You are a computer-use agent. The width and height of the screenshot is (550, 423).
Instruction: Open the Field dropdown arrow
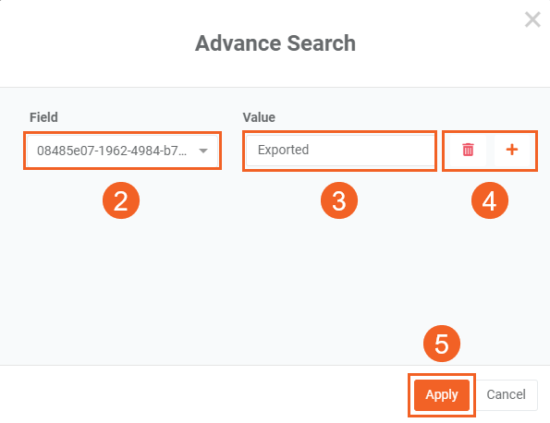[203, 151]
